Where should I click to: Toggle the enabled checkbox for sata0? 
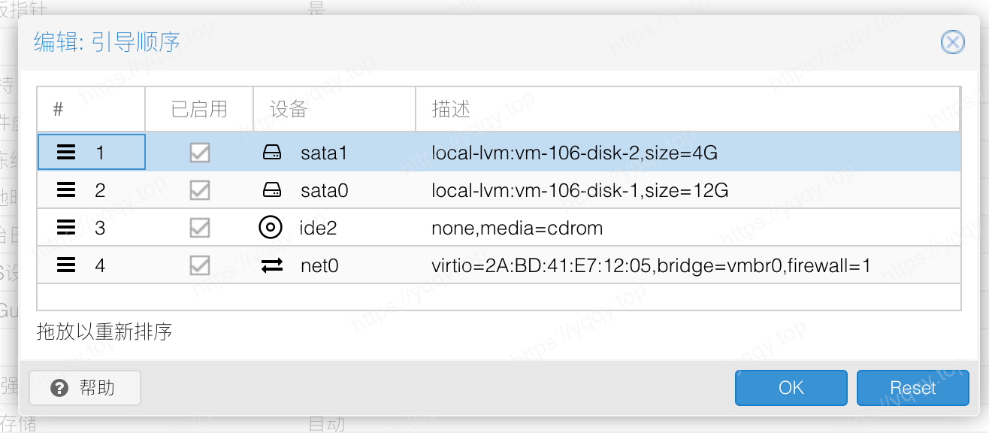pyautogui.click(x=199, y=191)
